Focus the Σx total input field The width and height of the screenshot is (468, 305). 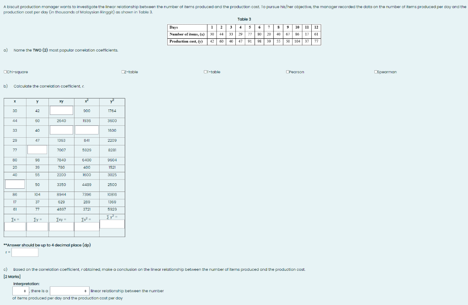coord(15,227)
